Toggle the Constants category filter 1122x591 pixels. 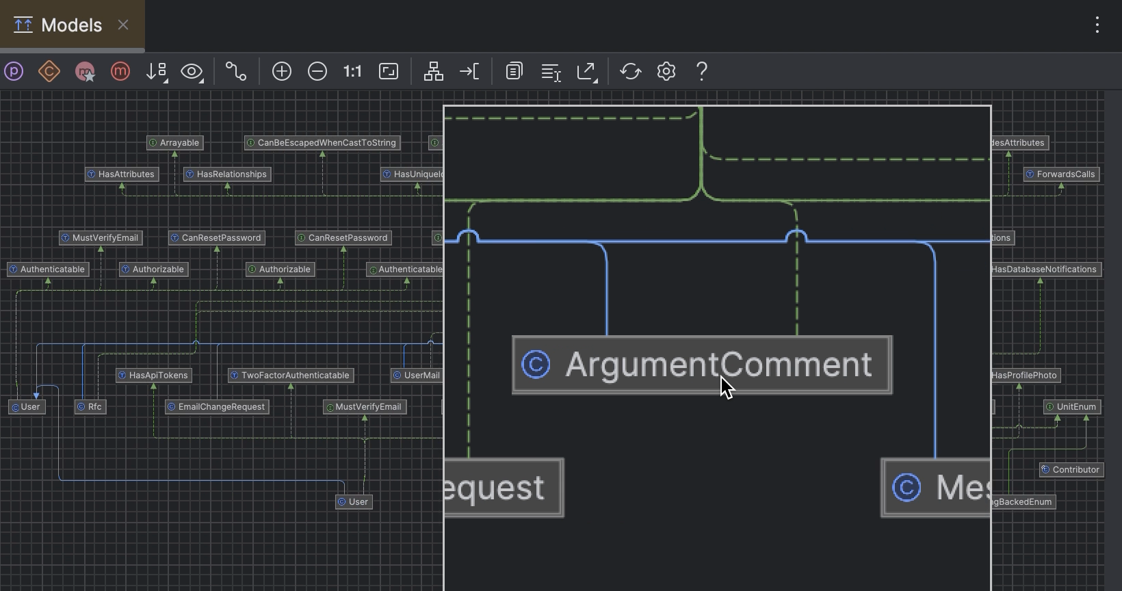(49, 71)
